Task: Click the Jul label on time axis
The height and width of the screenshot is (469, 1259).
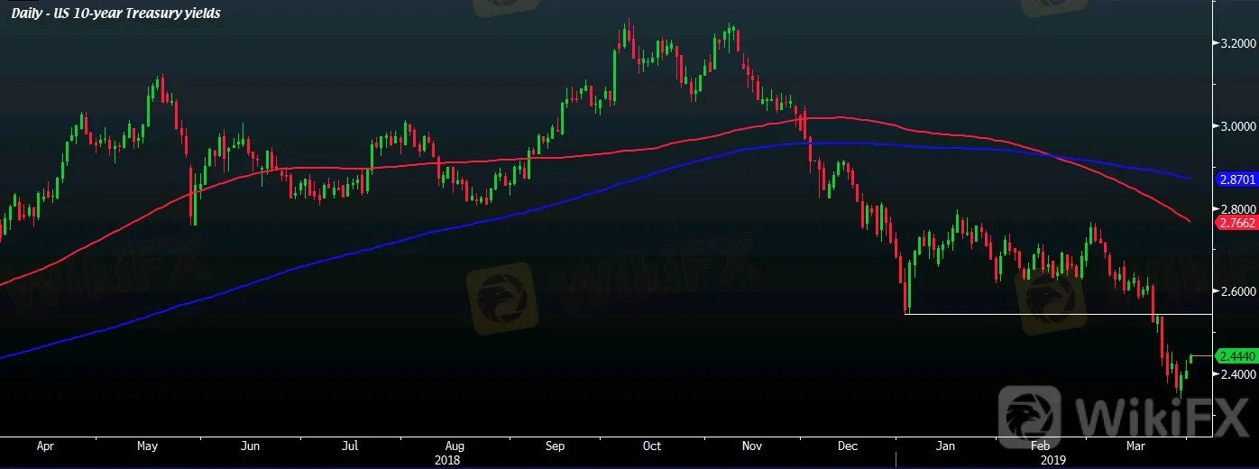Action: [x=351, y=446]
